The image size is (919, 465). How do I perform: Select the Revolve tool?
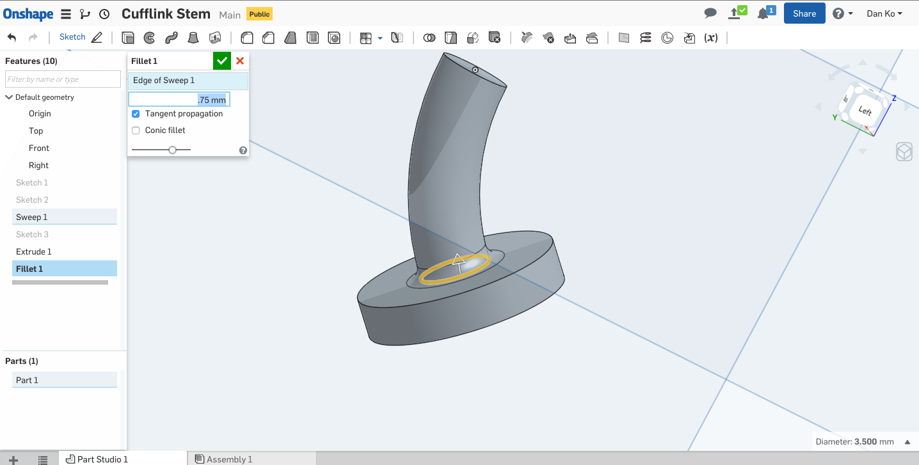tap(149, 38)
